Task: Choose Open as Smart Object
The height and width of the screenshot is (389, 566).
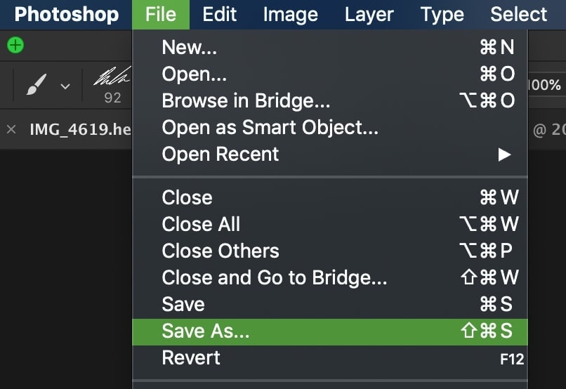Action: pyautogui.click(x=330, y=127)
